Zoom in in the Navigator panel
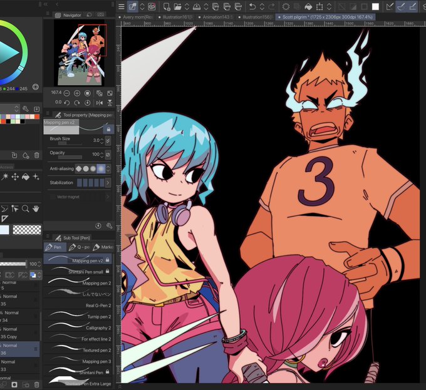This screenshot has height=390, width=426. (x=77, y=93)
